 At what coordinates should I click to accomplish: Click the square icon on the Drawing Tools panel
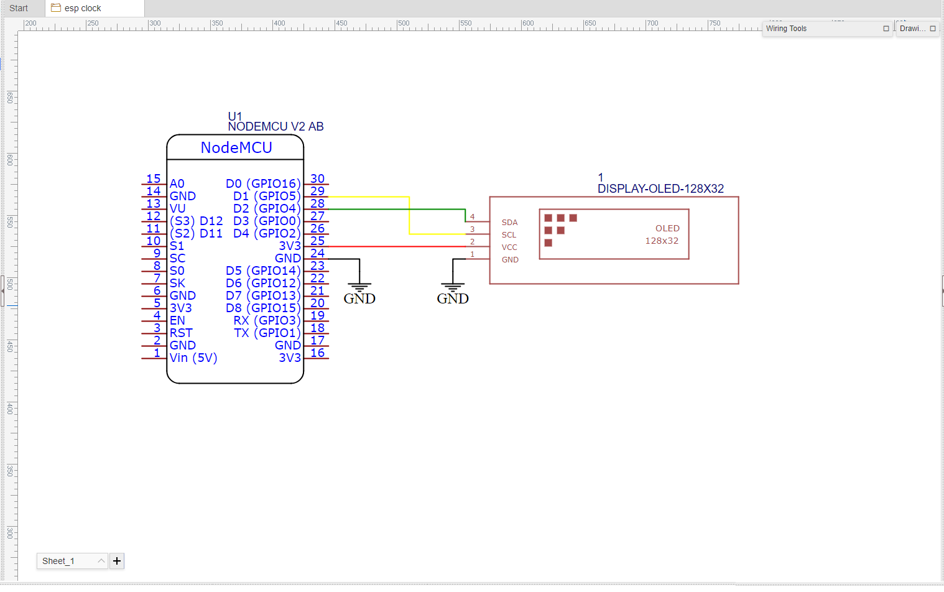tap(934, 29)
